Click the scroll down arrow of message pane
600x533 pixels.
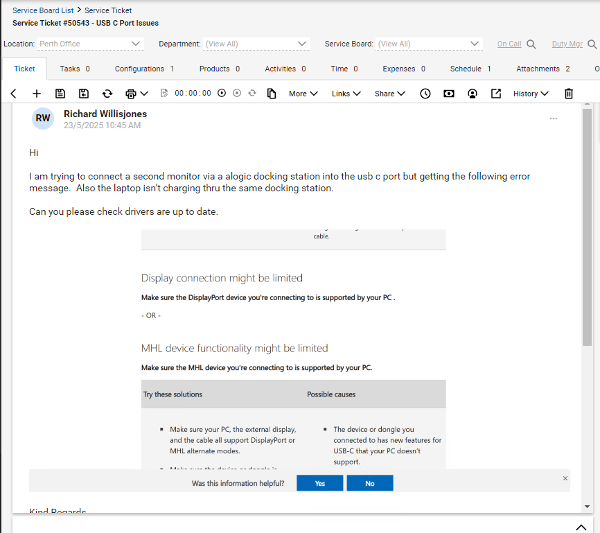(x=587, y=507)
